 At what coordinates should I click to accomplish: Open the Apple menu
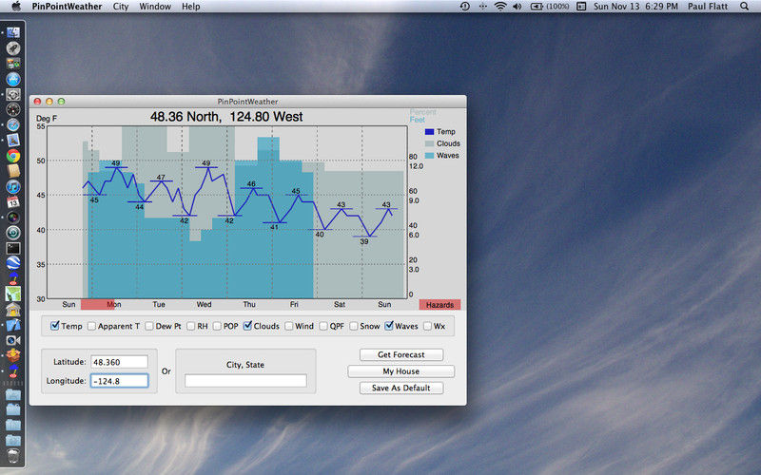pyautogui.click(x=16, y=7)
